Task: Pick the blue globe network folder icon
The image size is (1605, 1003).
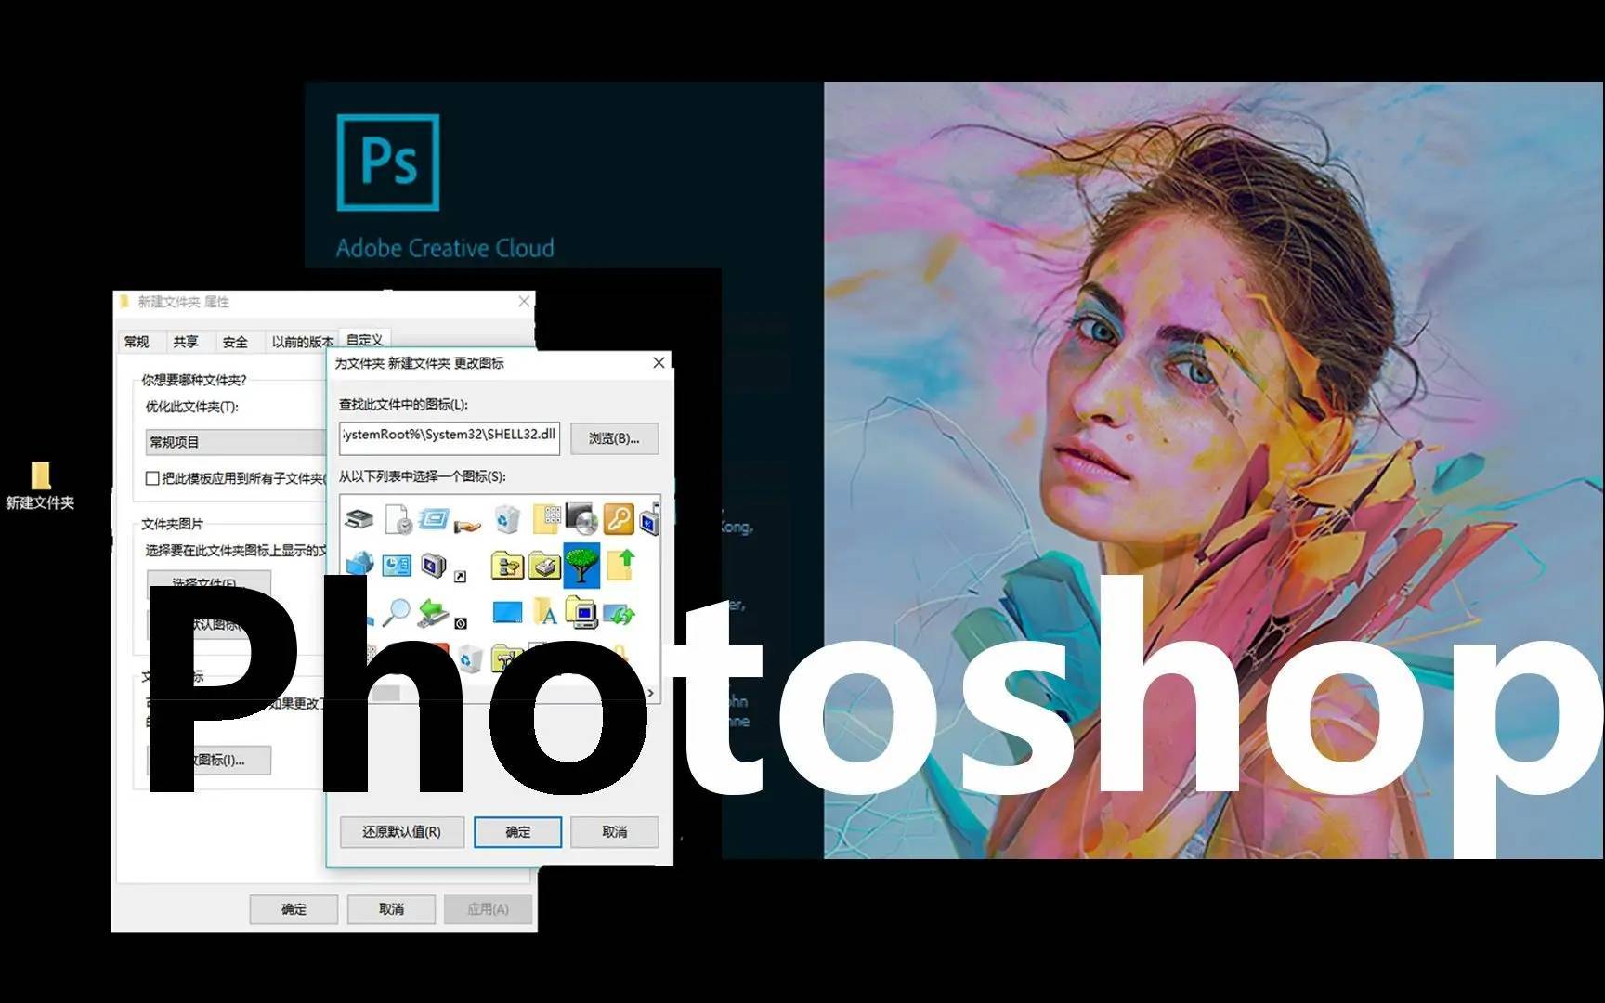Action: pyautogui.click(x=359, y=564)
